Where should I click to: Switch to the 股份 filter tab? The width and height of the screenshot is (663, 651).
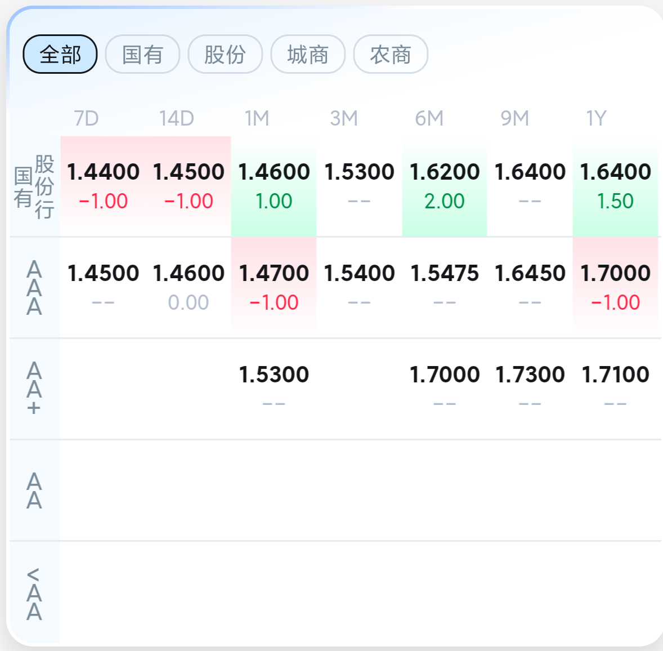click(x=225, y=54)
